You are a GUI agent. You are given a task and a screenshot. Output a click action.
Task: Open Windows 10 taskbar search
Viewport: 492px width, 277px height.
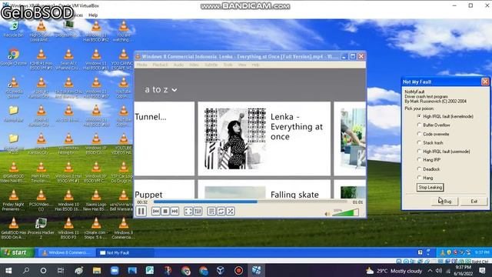(x=26, y=270)
